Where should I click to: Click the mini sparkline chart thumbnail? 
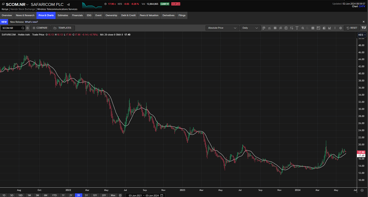pyautogui.click(x=92, y=5)
